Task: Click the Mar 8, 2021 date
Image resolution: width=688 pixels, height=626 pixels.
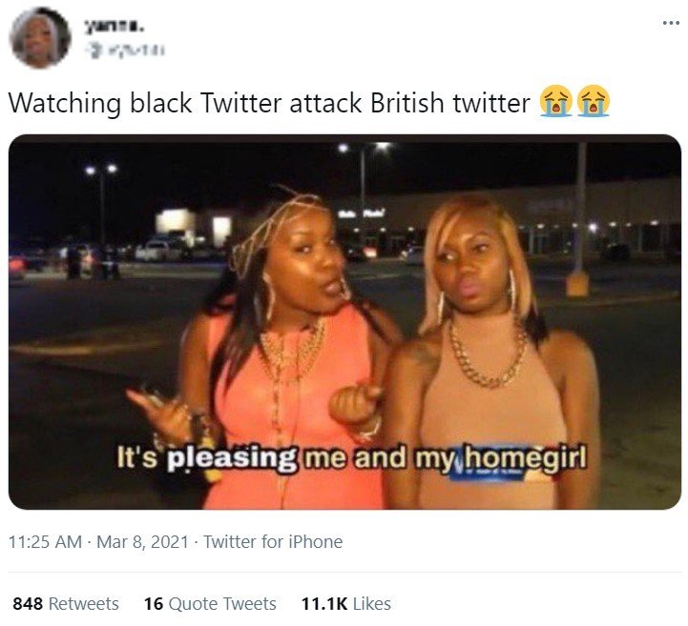Action: pos(142,542)
